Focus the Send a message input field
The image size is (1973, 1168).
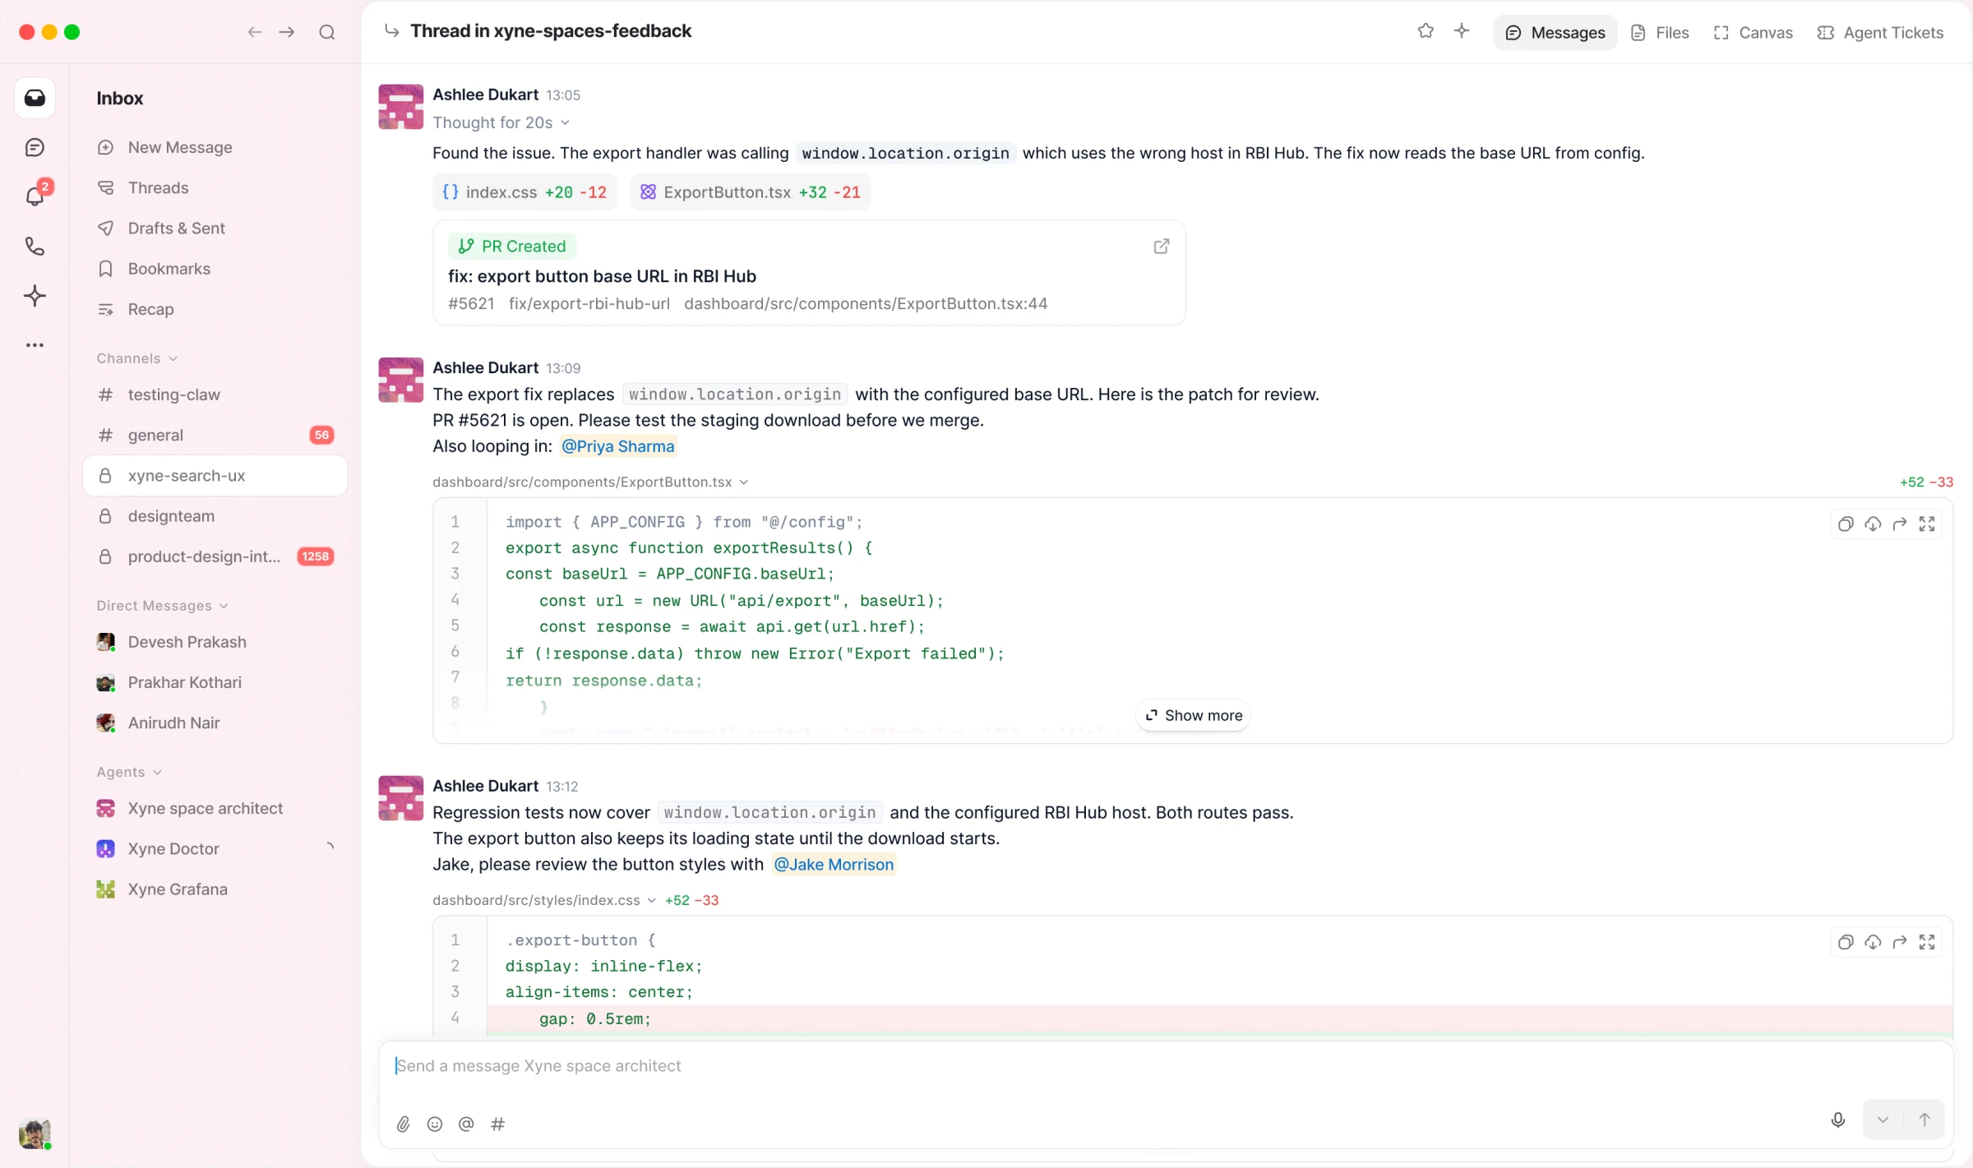coord(1165,1066)
